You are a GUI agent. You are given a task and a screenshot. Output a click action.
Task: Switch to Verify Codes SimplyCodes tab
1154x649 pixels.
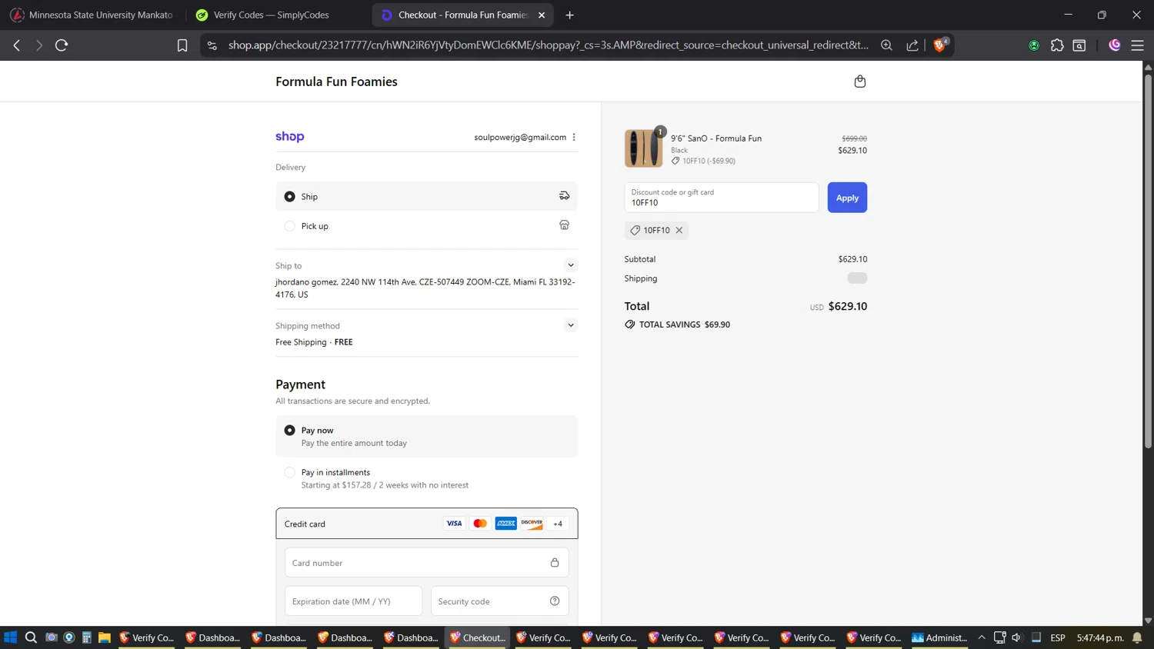coord(271,15)
